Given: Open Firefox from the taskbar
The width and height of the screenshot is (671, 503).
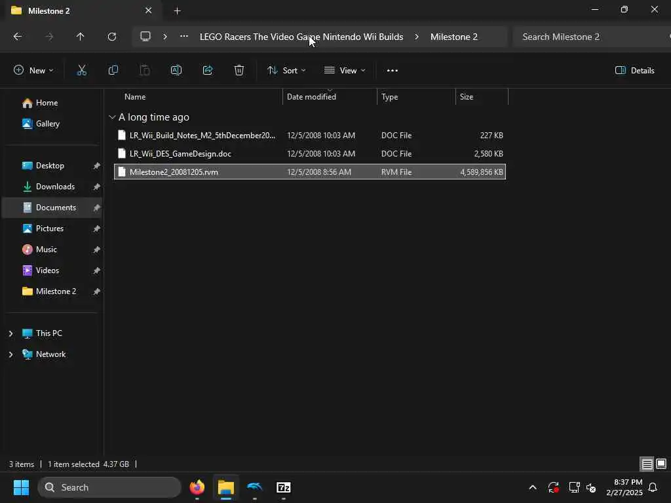Looking at the screenshot, I should (197, 487).
